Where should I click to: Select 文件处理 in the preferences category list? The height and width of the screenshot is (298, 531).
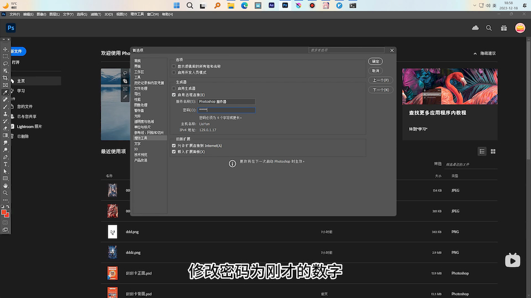141,89
